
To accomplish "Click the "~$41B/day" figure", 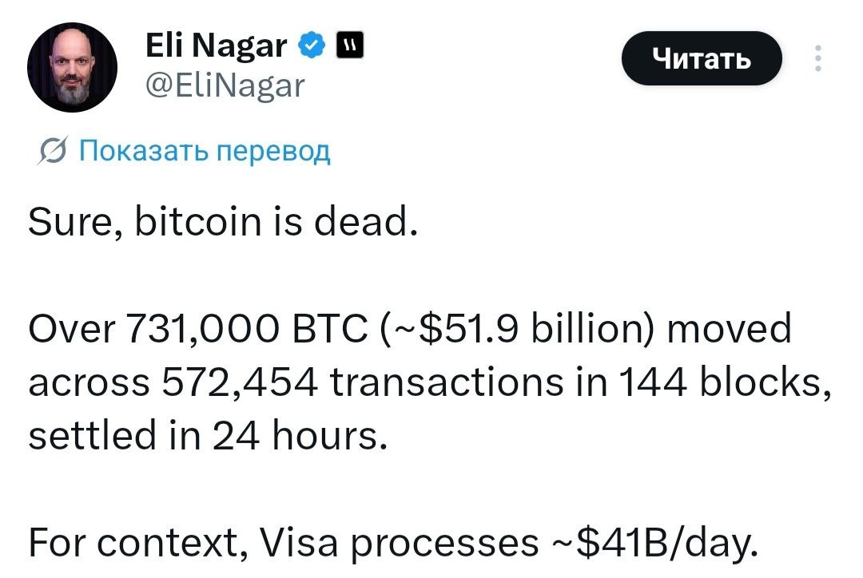I will click(x=654, y=543).
